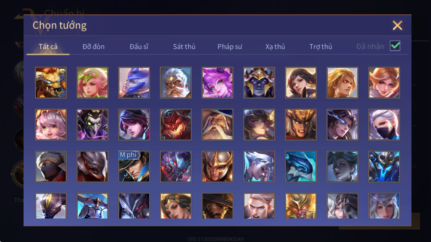Choose the white-bearded old warrior hero
Viewport: 431px width, 242px height.
pos(176,83)
